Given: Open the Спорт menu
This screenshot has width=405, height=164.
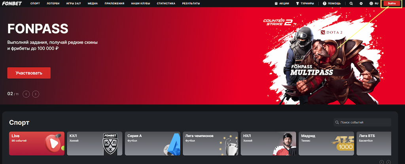Looking at the screenshot, I should pyautogui.click(x=35, y=3).
